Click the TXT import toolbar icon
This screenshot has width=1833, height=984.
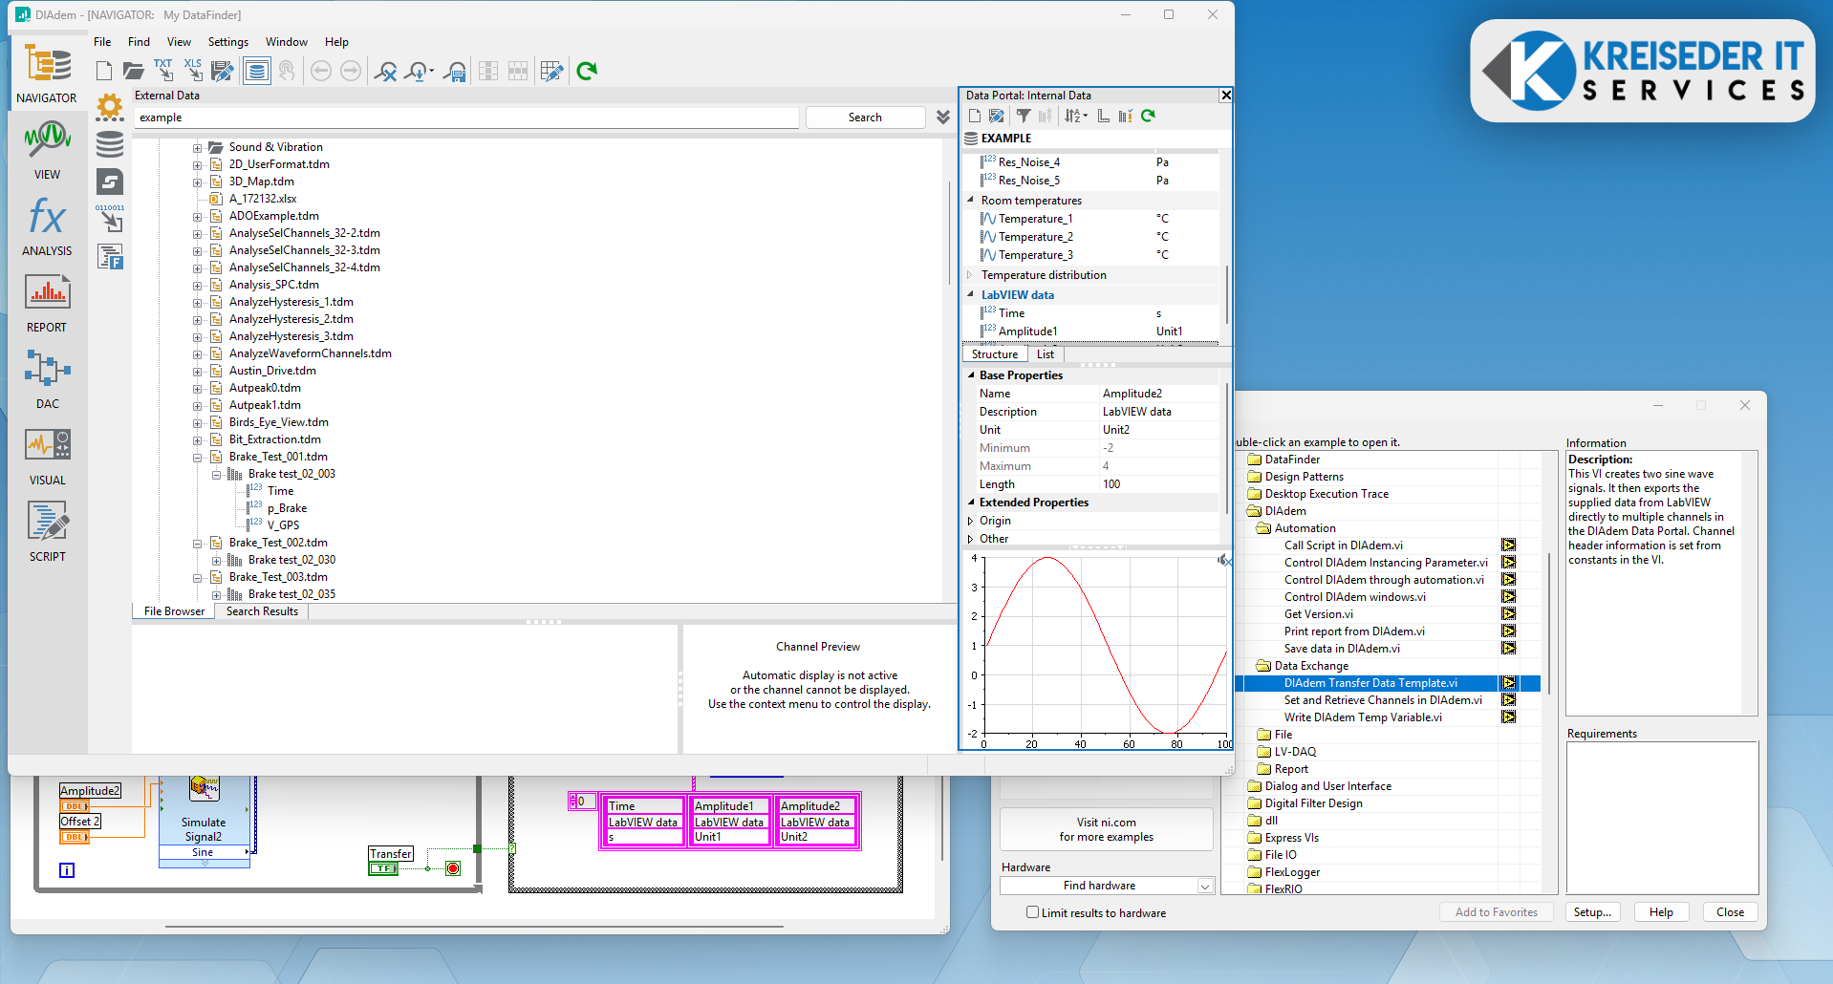click(163, 71)
